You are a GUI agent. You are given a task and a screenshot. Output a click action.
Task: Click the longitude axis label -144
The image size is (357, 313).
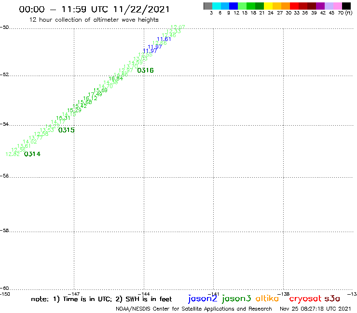(x=144, y=294)
